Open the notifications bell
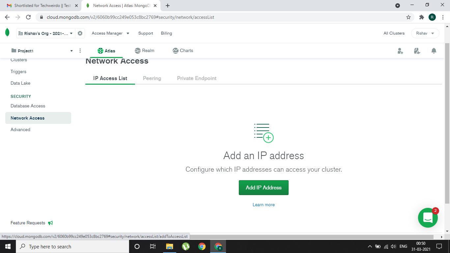This screenshot has height=253, width=450. (x=434, y=50)
